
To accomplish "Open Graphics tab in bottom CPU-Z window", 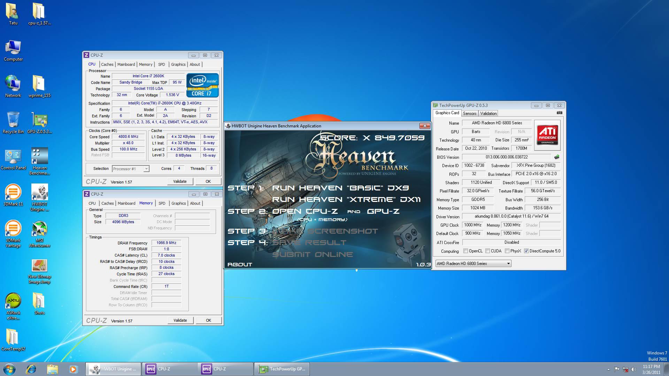I will [x=178, y=203].
